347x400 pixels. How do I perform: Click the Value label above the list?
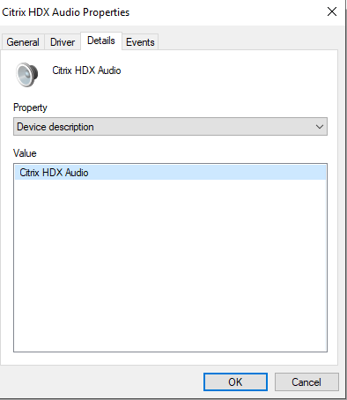(x=25, y=153)
